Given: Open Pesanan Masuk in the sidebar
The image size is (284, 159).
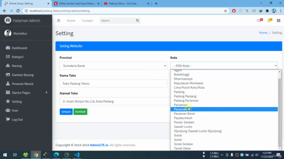Looking at the screenshot, I should pos(23,84).
